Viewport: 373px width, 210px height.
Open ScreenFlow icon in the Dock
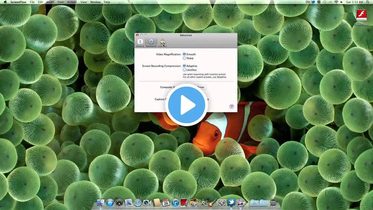[240, 203]
